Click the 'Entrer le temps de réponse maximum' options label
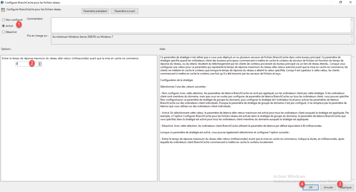The width and height of the screenshot is (356, 192). 70,58
